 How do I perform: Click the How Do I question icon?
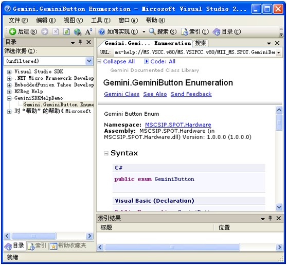(102, 32)
